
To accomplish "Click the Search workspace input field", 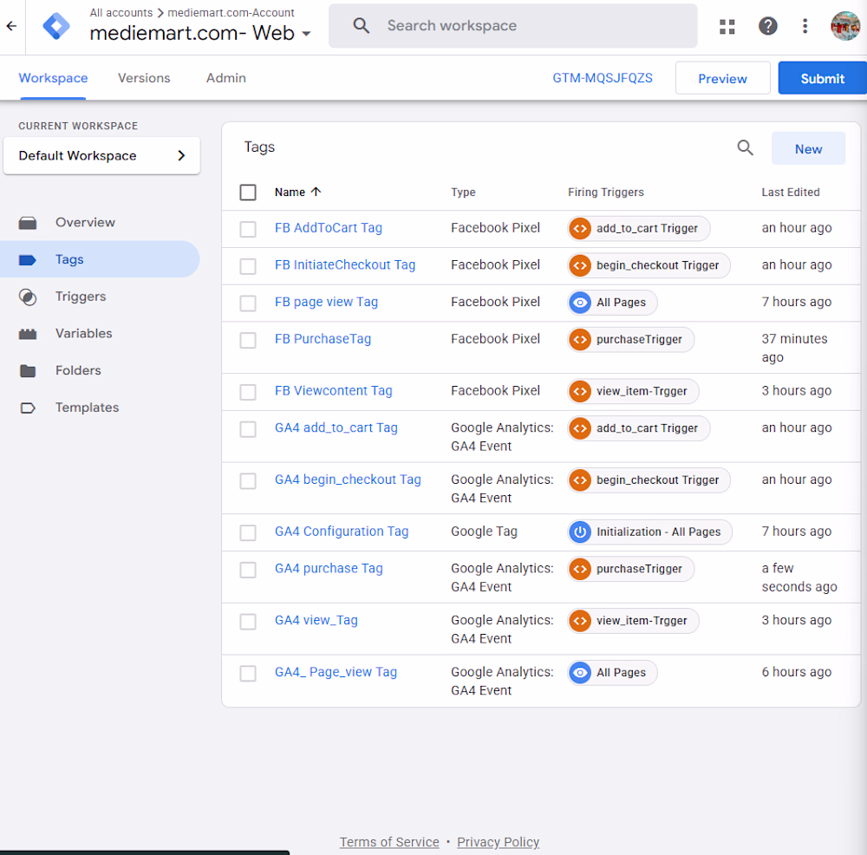I will [x=513, y=26].
